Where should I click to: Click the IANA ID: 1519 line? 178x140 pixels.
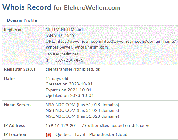click(60, 35)
